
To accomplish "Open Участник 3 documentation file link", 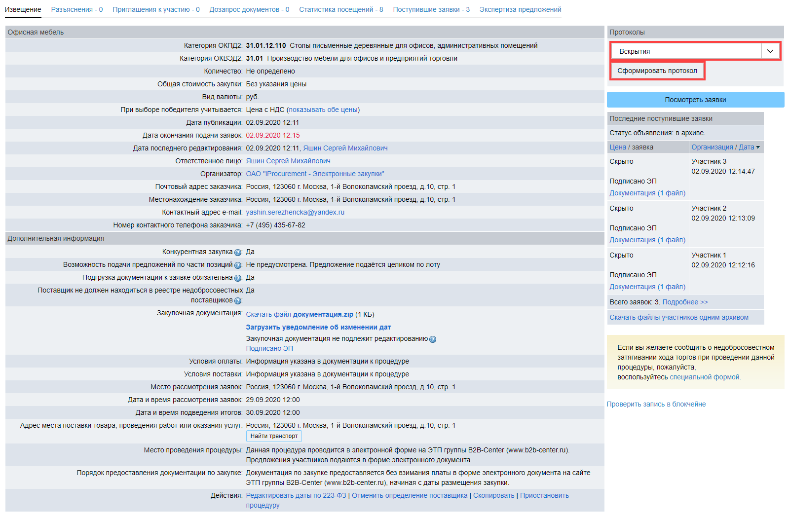I will coord(647,193).
